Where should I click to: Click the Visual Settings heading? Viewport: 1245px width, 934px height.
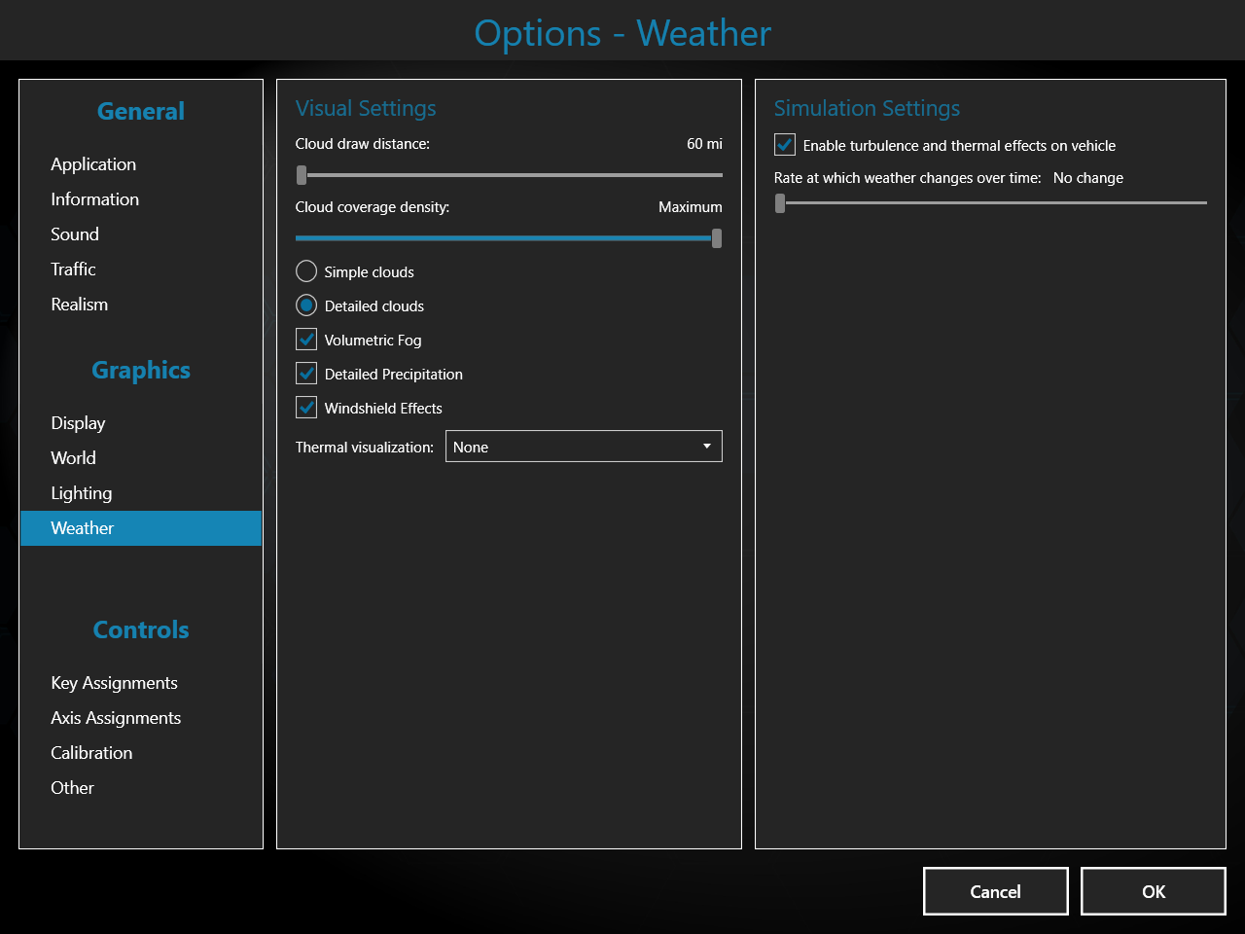366,109
